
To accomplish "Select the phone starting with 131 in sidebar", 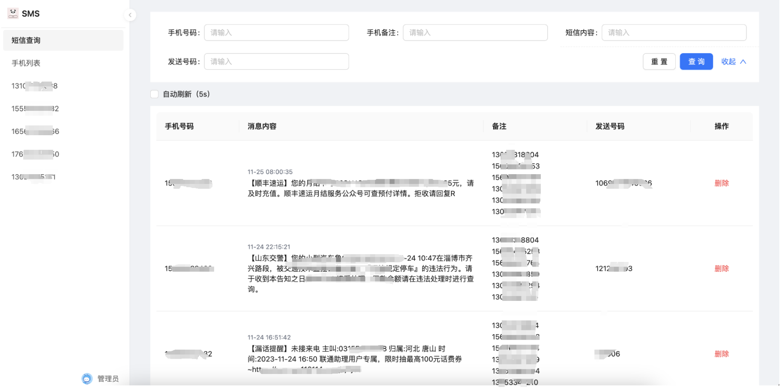I will pyautogui.click(x=34, y=86).
